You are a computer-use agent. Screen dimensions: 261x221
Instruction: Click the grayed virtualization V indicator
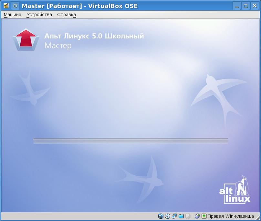[x=188, y=216]
